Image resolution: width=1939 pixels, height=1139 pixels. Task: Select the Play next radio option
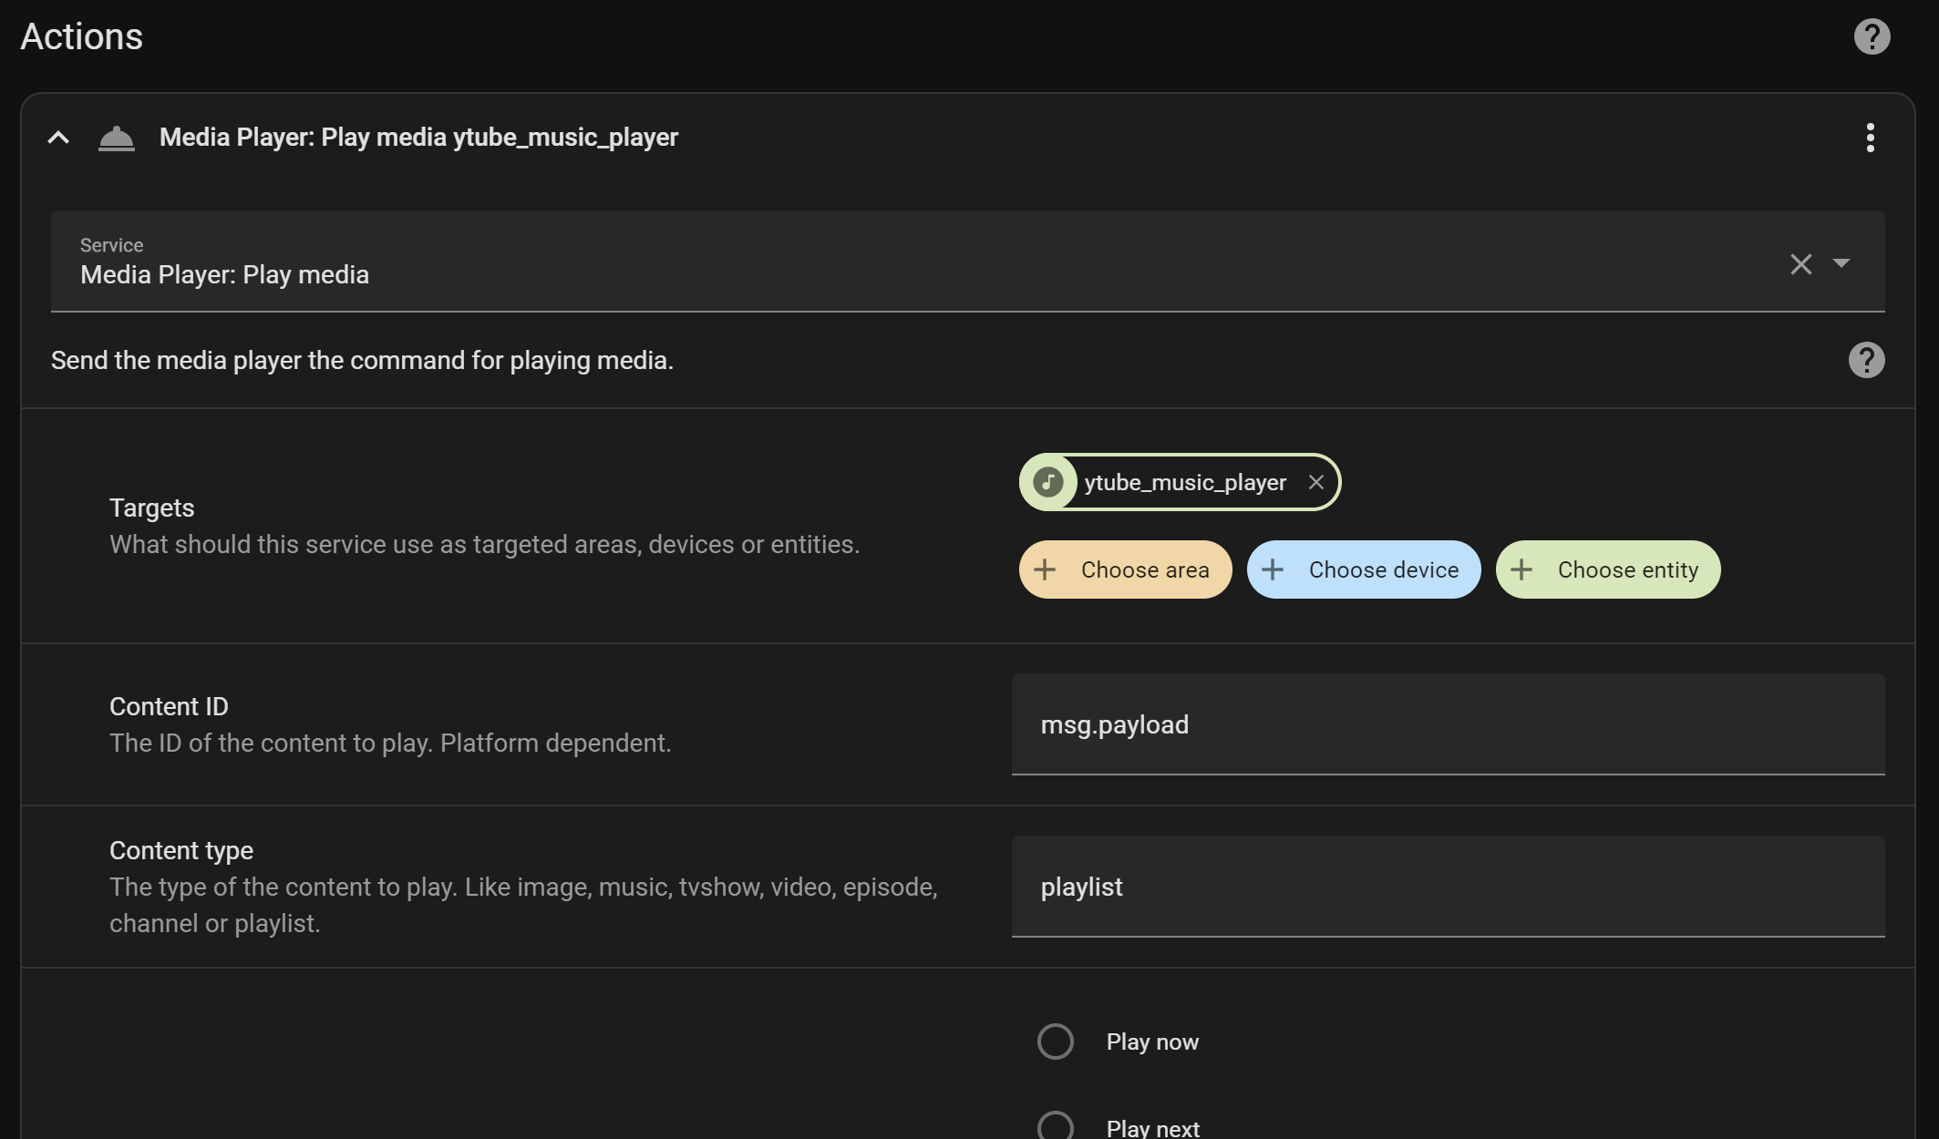(1056, 1127)
